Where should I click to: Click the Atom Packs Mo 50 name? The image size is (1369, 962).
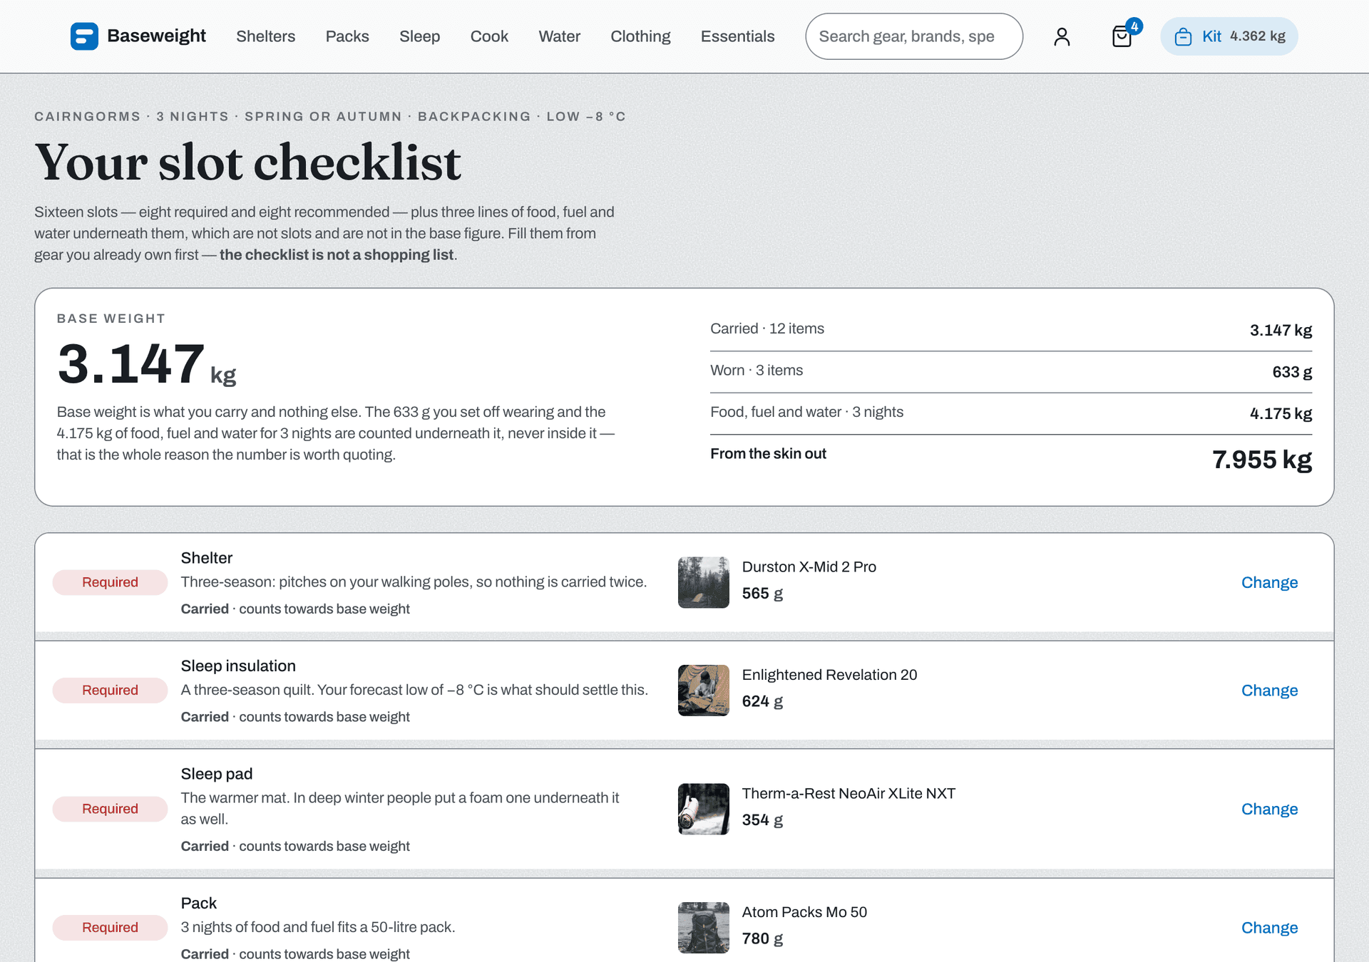(x=804, y=912)
